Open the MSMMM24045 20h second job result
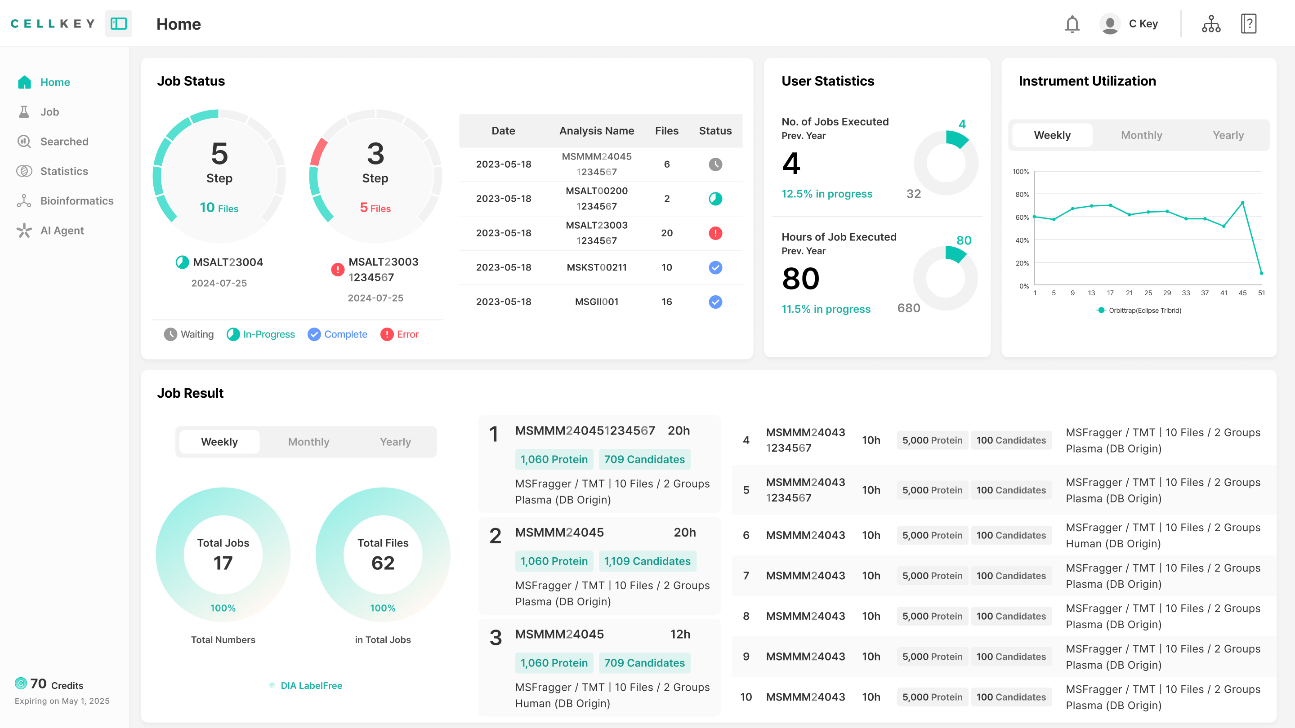 click(x=599, y=566)
